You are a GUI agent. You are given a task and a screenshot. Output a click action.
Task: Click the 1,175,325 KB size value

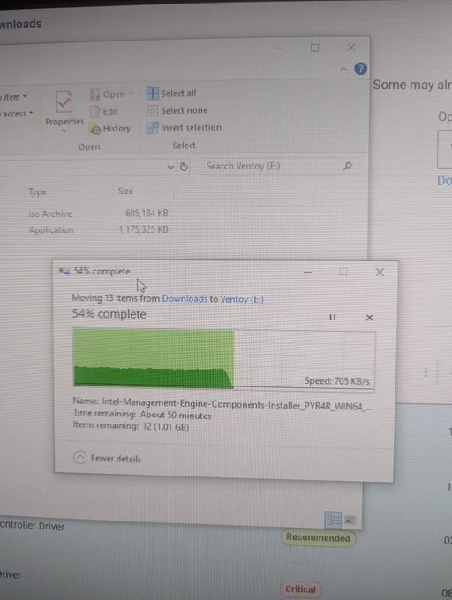144,229
